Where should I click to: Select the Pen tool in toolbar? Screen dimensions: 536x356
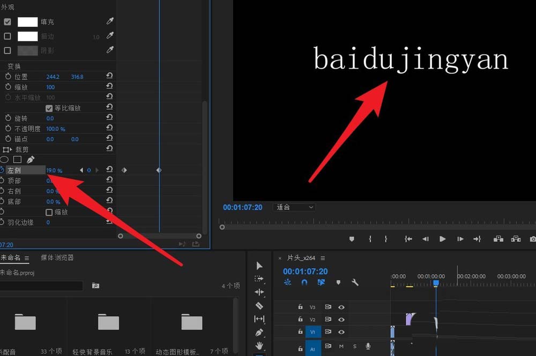click(259, 332)
